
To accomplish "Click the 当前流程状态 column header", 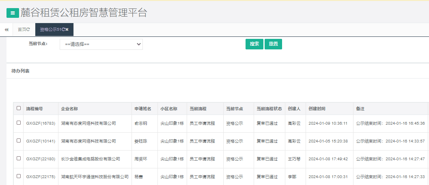I will point(269,108).
